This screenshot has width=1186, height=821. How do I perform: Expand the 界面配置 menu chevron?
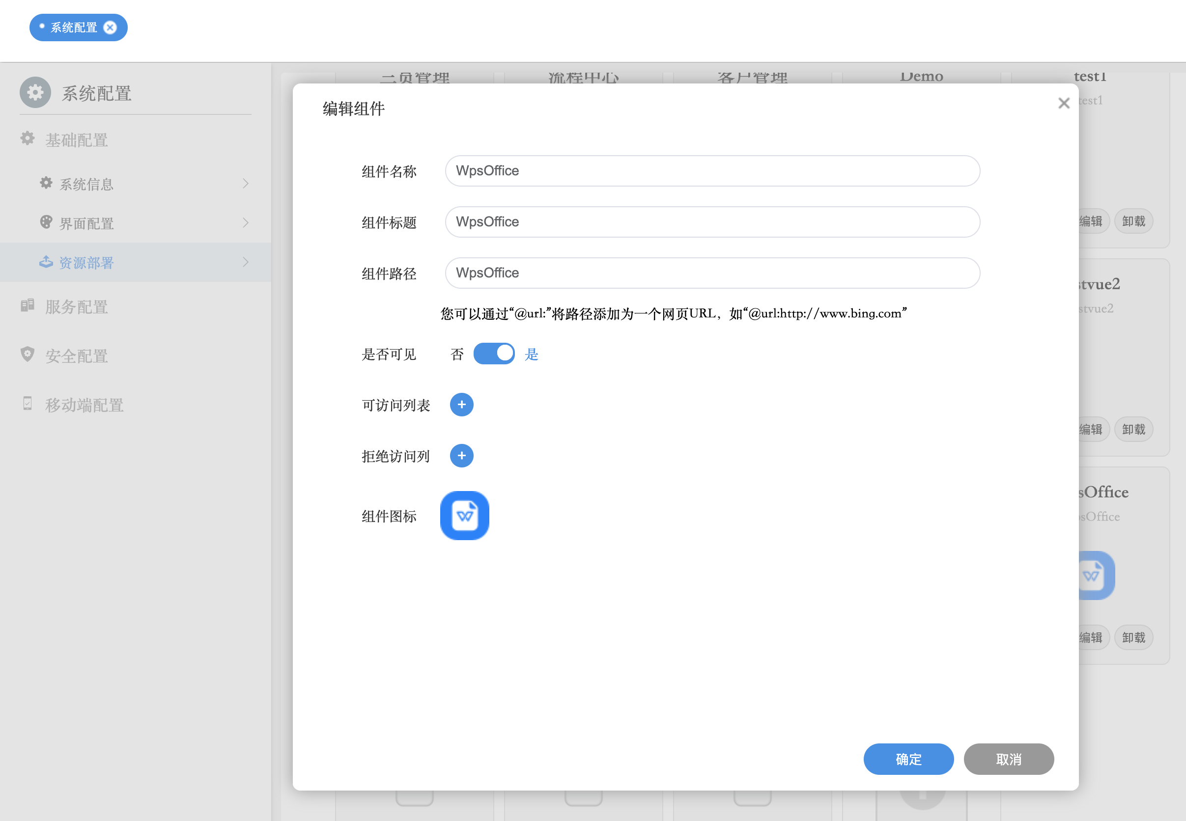point(246,223)
